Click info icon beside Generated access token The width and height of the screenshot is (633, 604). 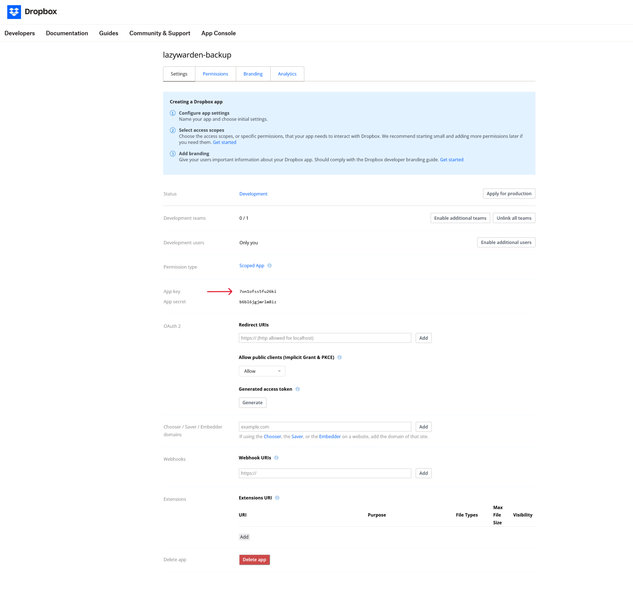click(298, 389)
